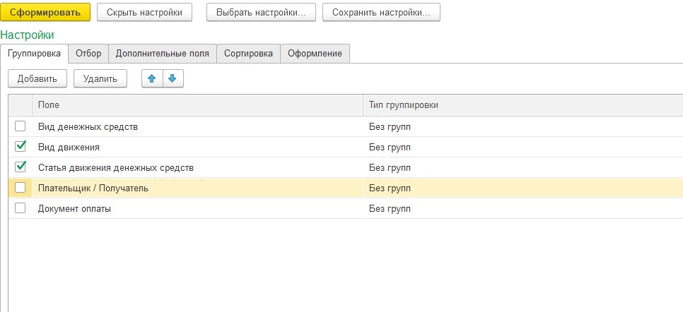Enable the Вид денежных средств checkbox

tap(20, 126)
